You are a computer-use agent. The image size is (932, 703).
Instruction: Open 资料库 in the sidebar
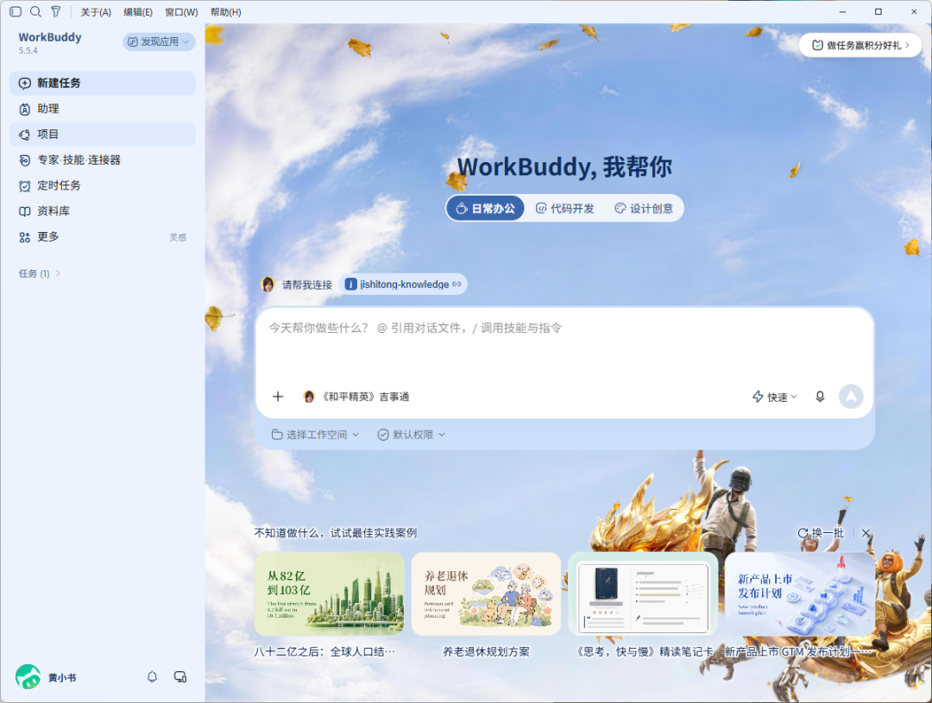pos(102,211)
